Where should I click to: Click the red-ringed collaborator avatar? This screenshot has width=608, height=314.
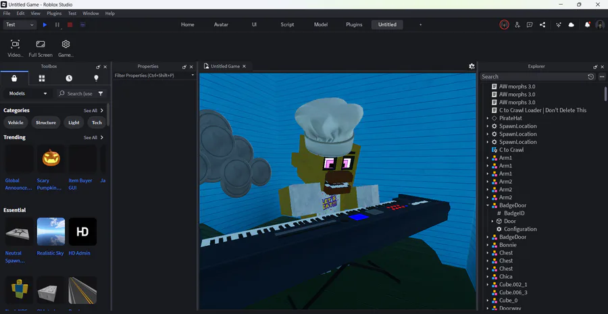click(x=504, y=24)
